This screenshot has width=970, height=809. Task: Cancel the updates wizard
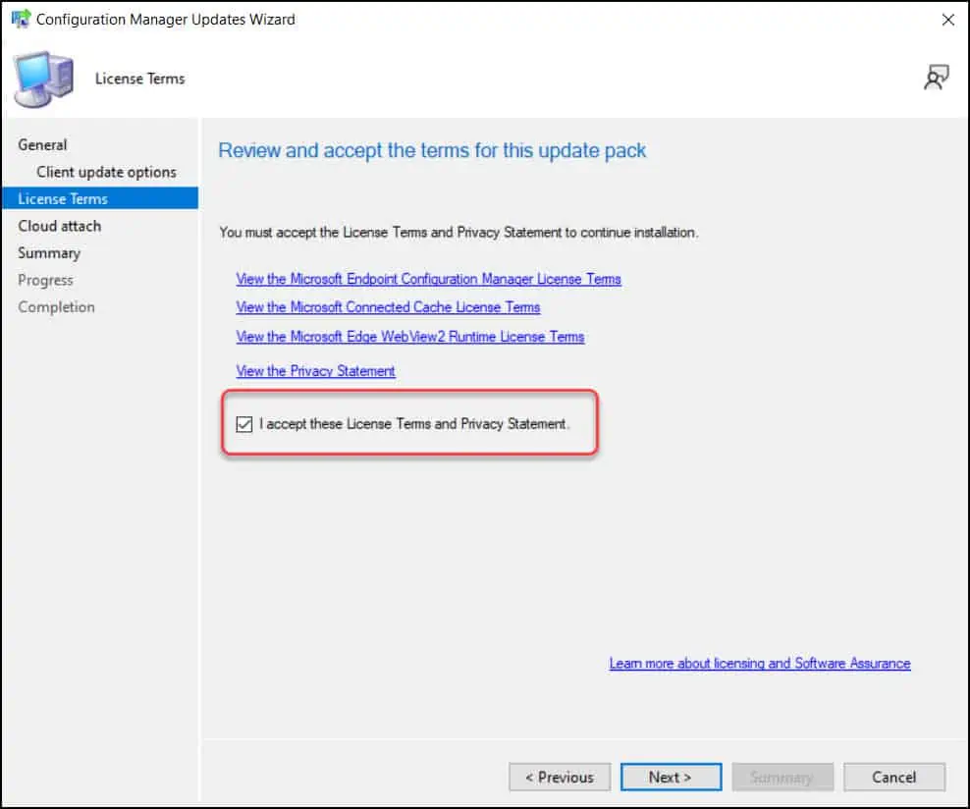coord(893,777)
